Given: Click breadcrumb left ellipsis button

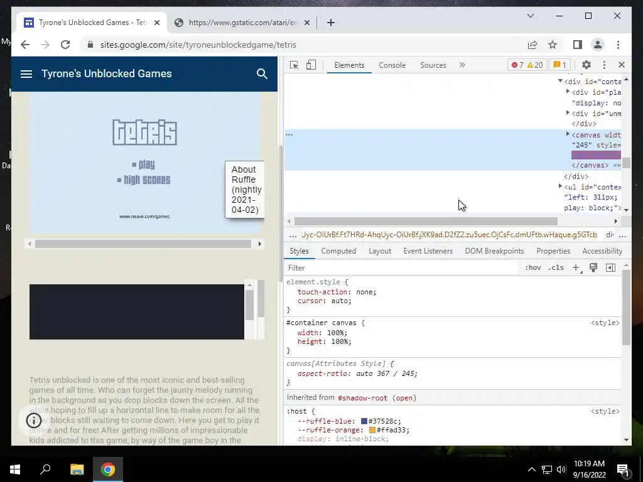Looking at the screenshot, I should tap(293, 235).
